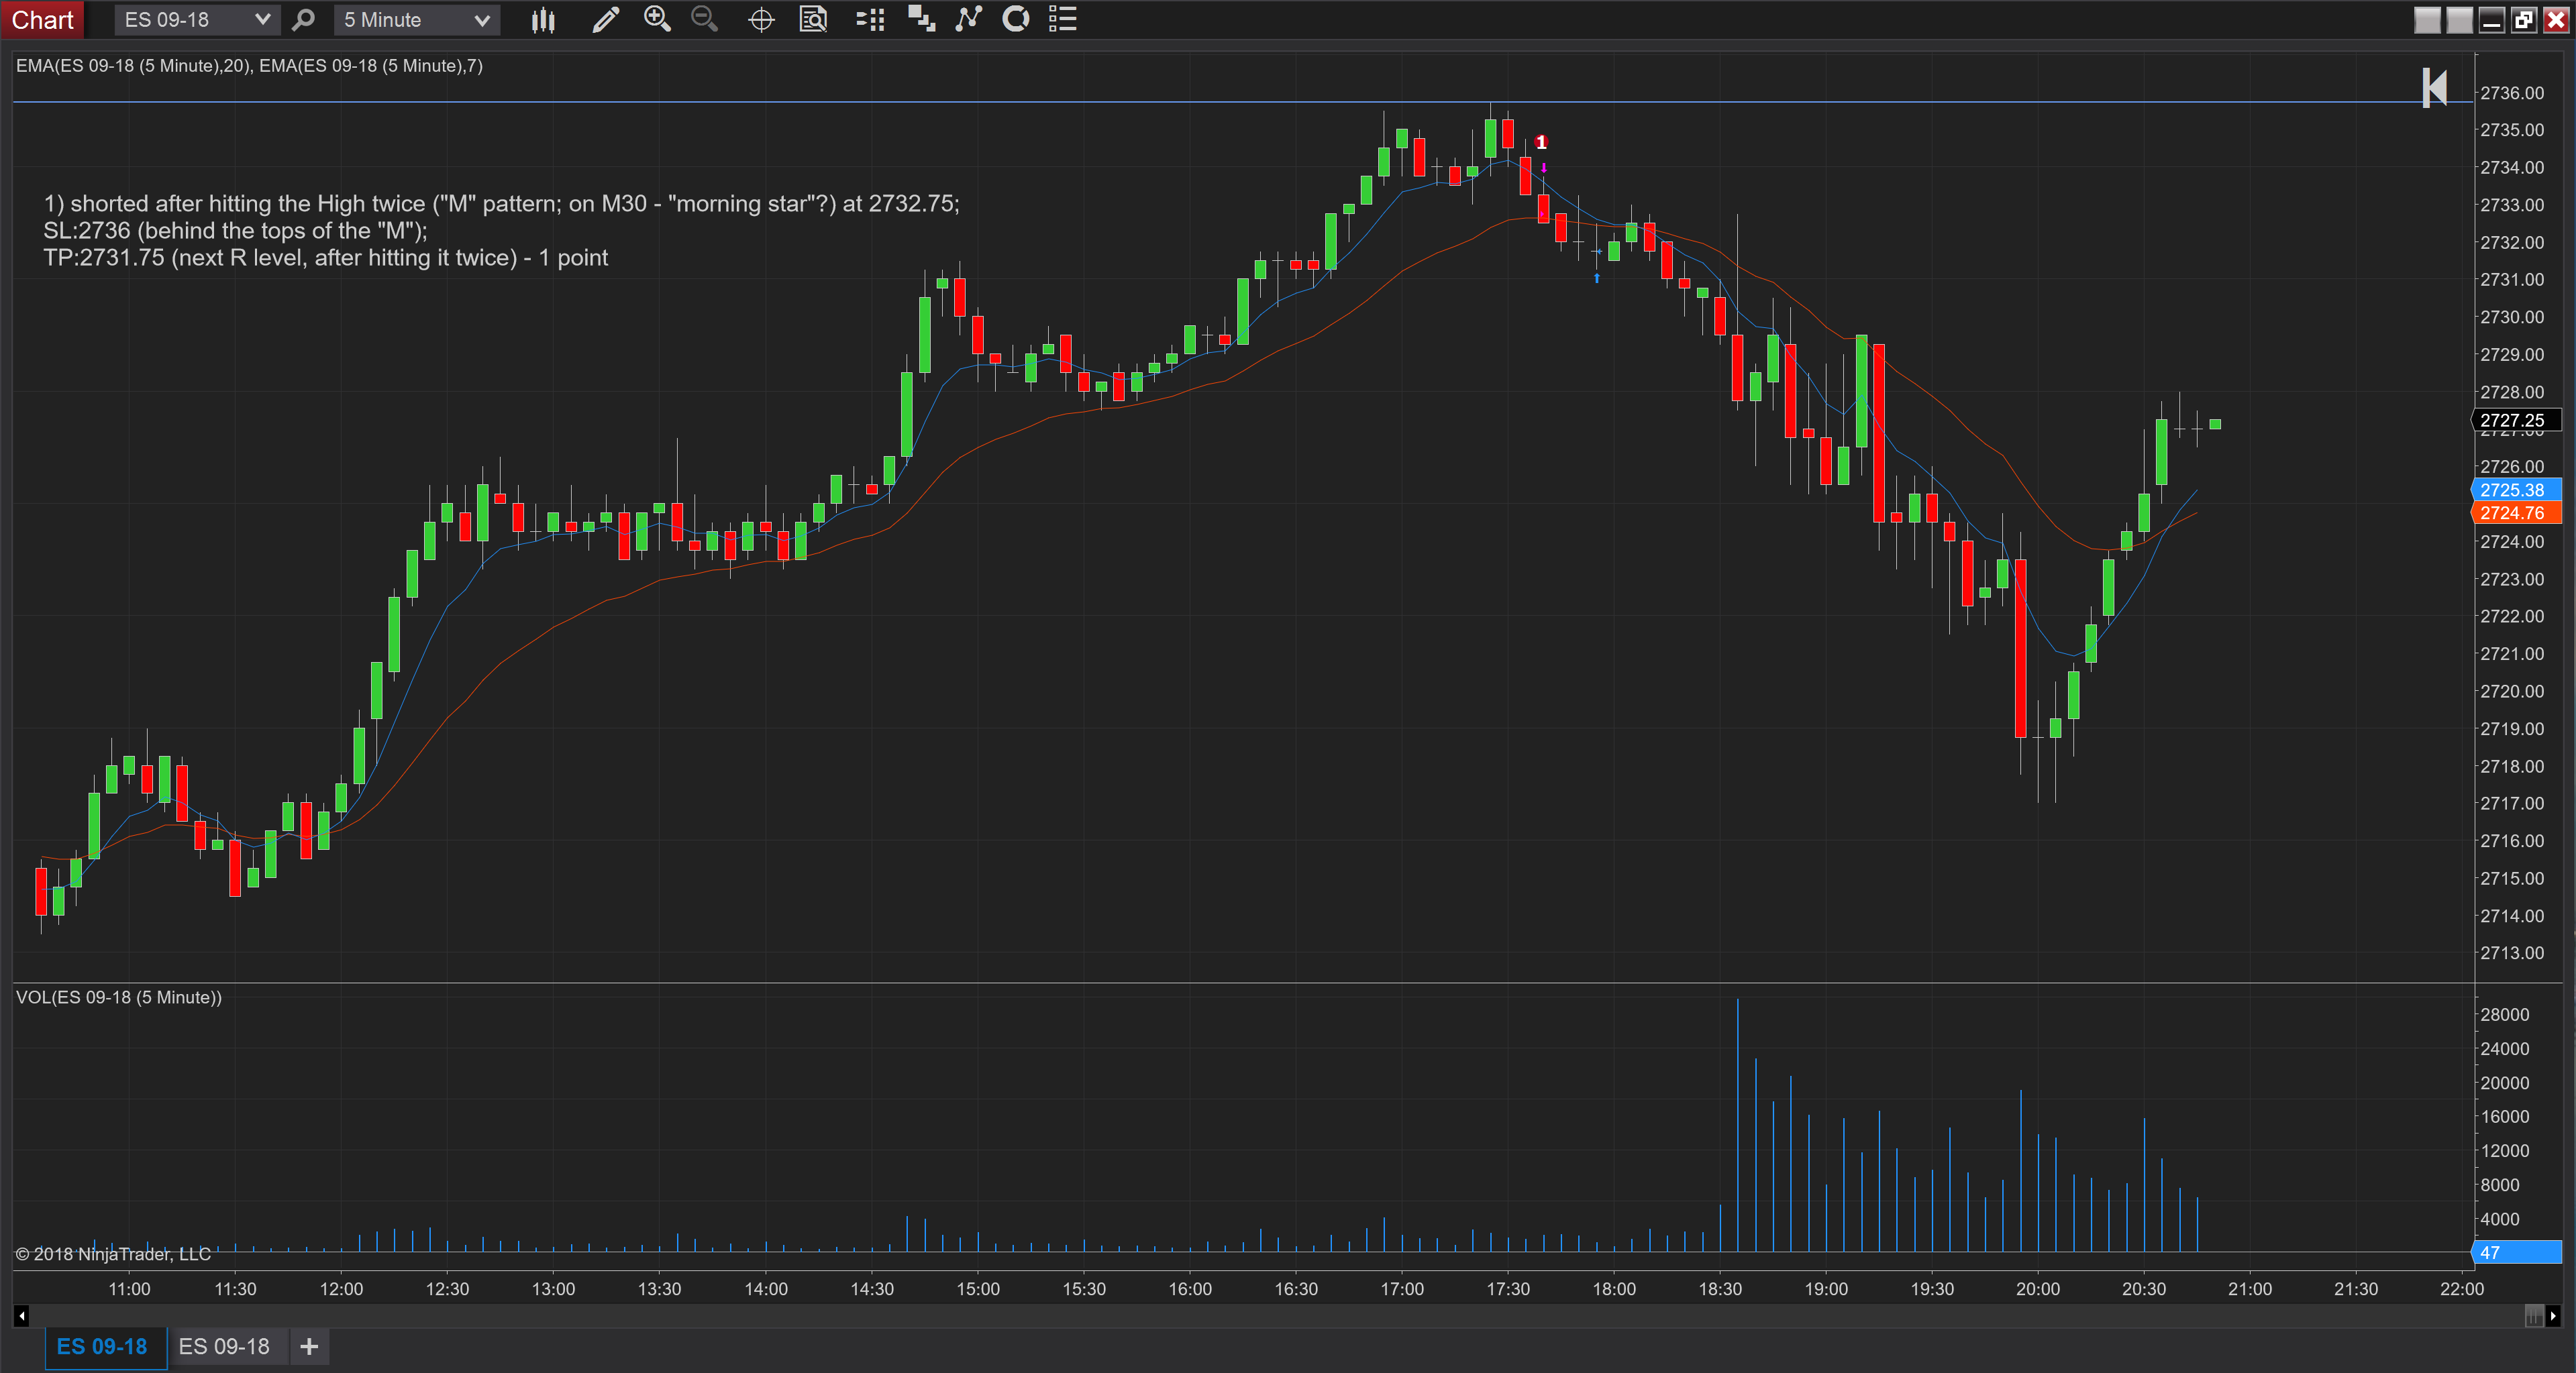Image resolution: width=2576 pixels, height=1373 pixels.
Task: Click the blue 2725.38 EMA price marker
Action: 2516,490
